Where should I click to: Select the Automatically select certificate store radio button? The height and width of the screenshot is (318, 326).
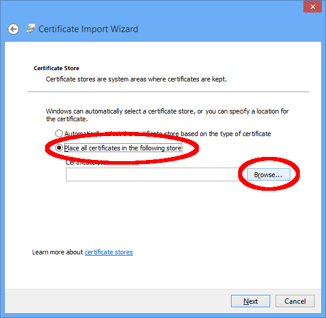59,133
